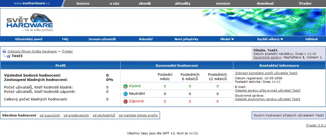326x139 pixels.
Task: Open od majitele tohoto profilu tab
Action: click(x=138, y=116)
